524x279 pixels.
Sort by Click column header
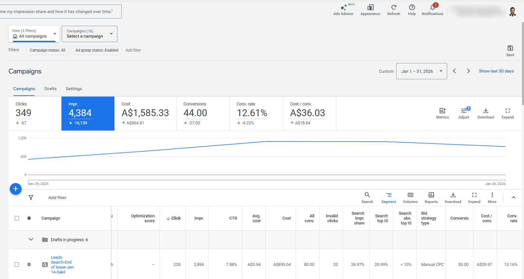[x=174, y=218]
